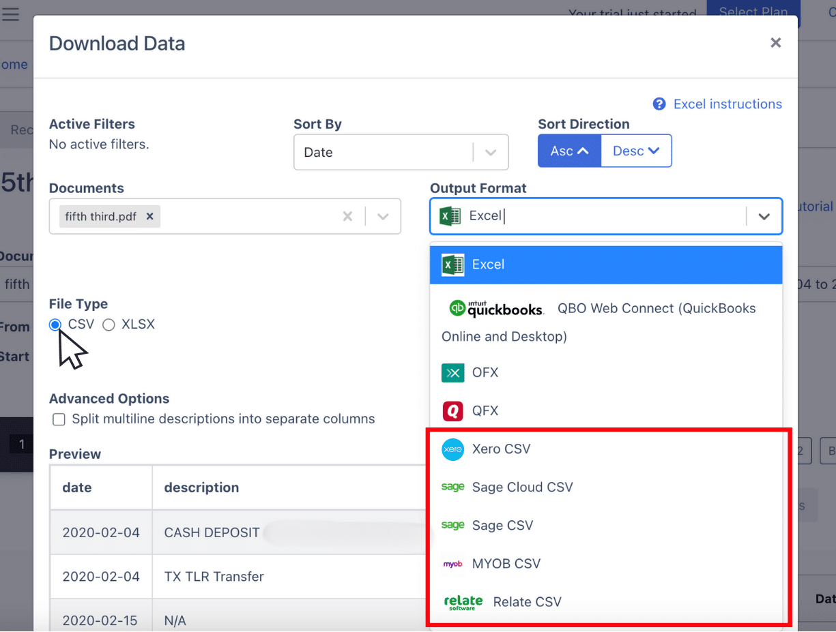Choose the Excel option in list

point(606,265)
